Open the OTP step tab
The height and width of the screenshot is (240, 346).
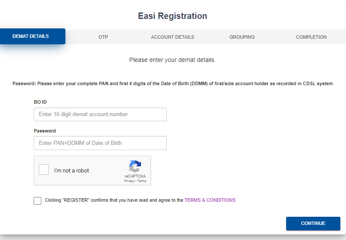click(103, 37)
